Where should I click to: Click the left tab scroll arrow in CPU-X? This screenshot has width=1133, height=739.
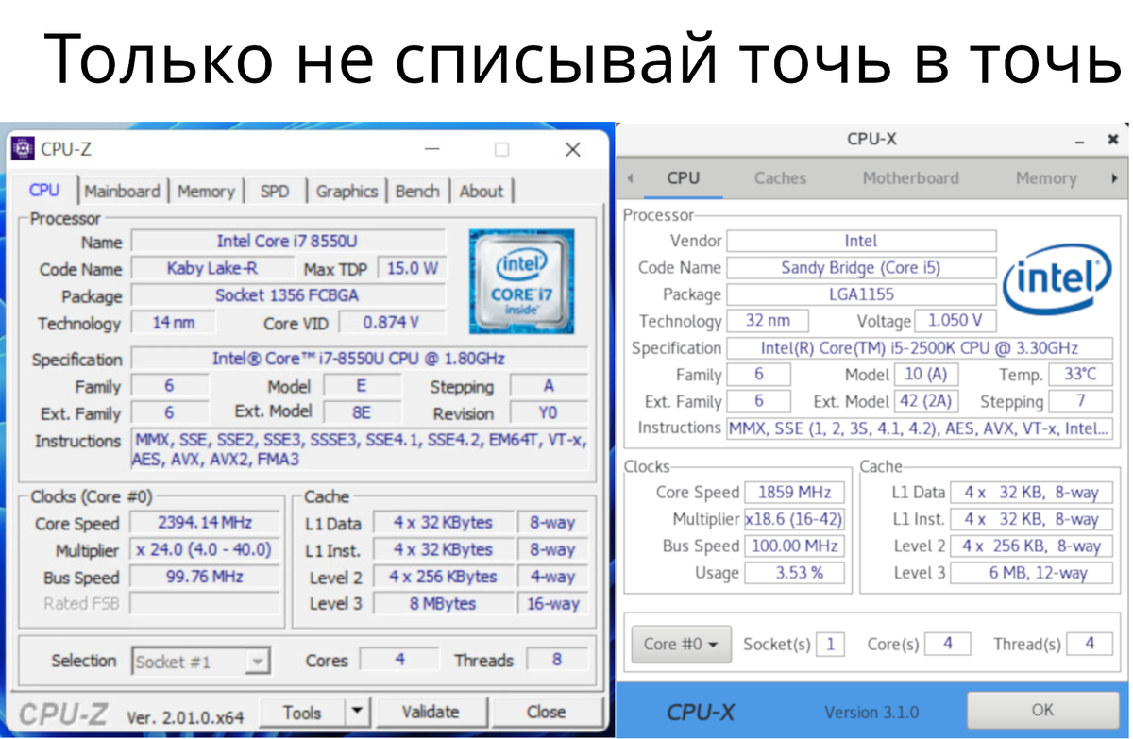(x=630, y=177)
